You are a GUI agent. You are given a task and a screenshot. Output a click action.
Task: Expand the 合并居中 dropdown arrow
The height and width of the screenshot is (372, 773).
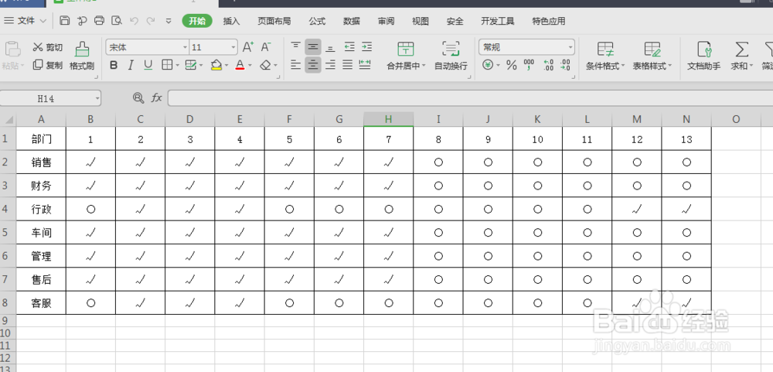click(424, 66)
